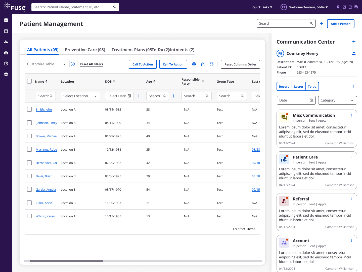This screenshot has height=272, width=362.
Task: Click the print icon in table toolbar
Action: click(x=194, y=64)
